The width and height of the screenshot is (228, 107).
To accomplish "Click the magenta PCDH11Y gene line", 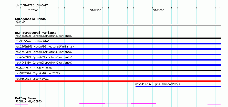I will (118, 104).
